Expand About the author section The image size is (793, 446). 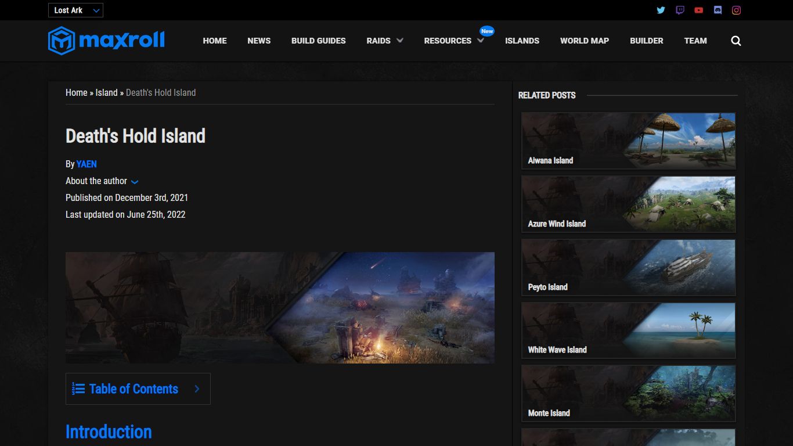click(x=102, y=181)
